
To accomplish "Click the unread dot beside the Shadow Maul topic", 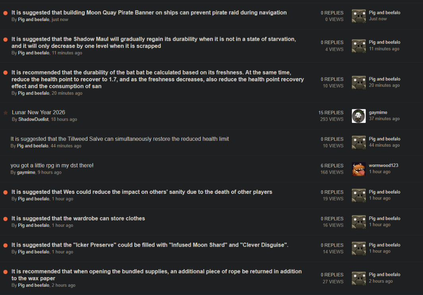I will point(6,40).
